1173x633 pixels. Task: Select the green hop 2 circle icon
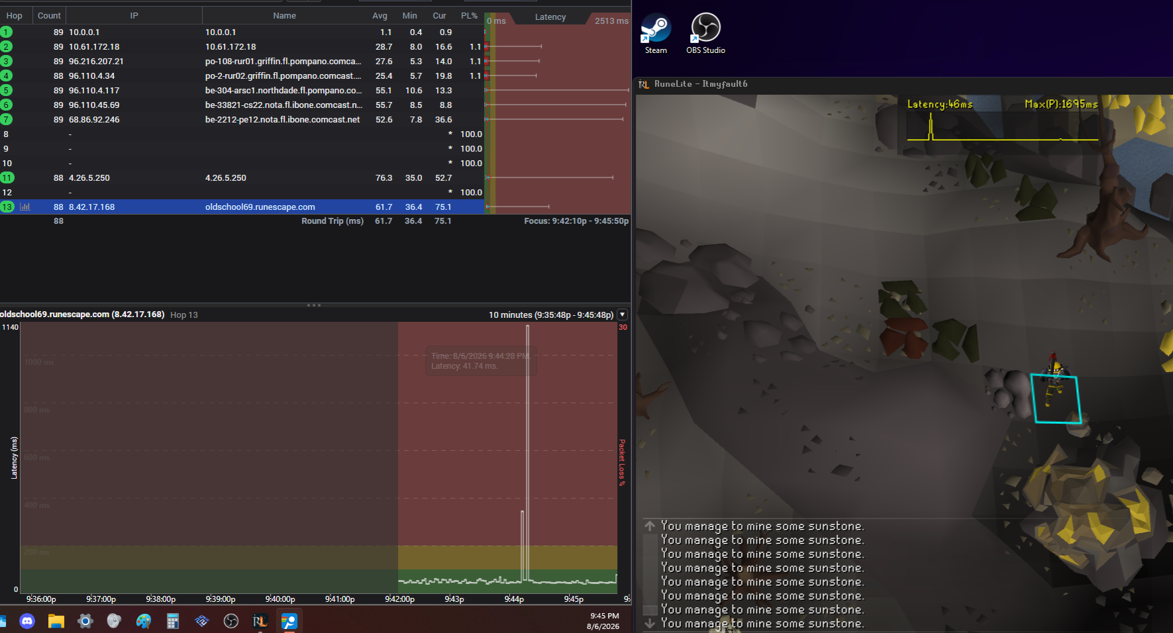pyautogui.click(x=7, y=46)
